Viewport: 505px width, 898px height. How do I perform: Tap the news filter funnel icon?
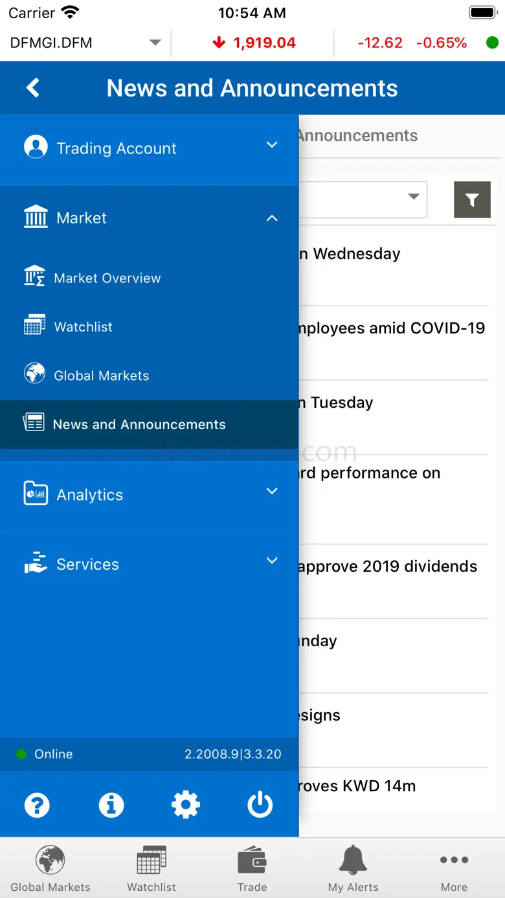(472, 200)
